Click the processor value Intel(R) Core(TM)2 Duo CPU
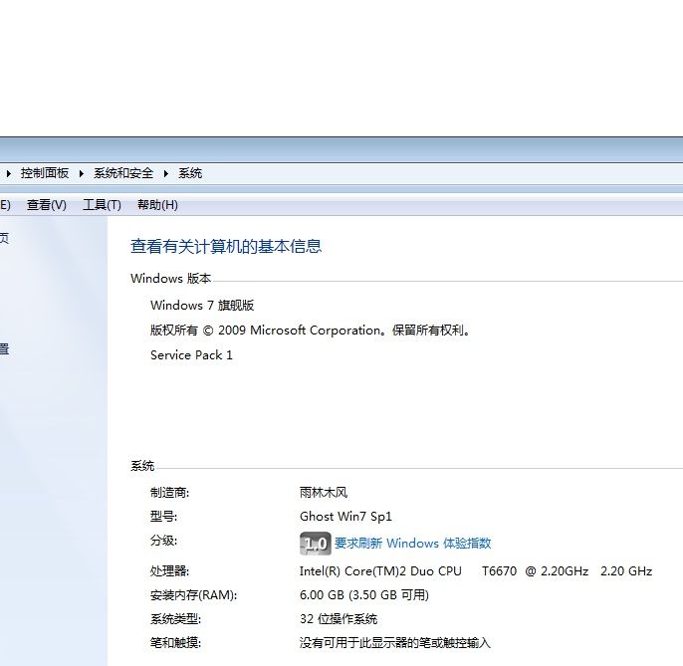This screenshot has height=666, width=683. [476, 571]
